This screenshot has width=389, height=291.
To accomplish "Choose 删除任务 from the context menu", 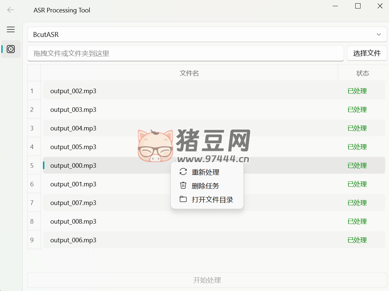I will pos(205,186).
